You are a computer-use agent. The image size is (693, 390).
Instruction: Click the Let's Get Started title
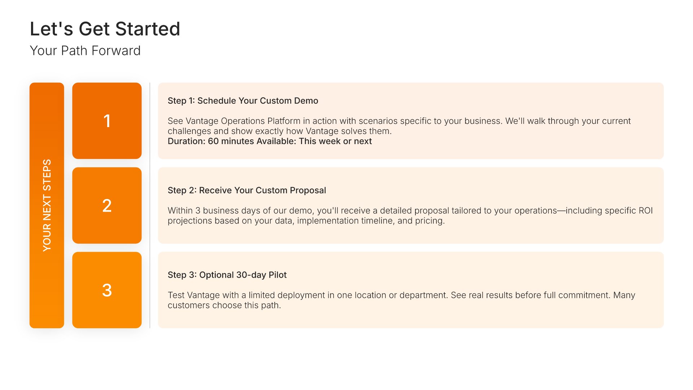(x=105, y=29)
